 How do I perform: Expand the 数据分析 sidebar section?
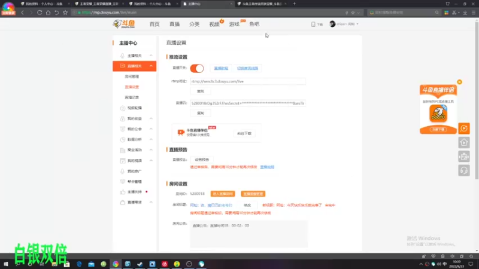pos(151,139)
